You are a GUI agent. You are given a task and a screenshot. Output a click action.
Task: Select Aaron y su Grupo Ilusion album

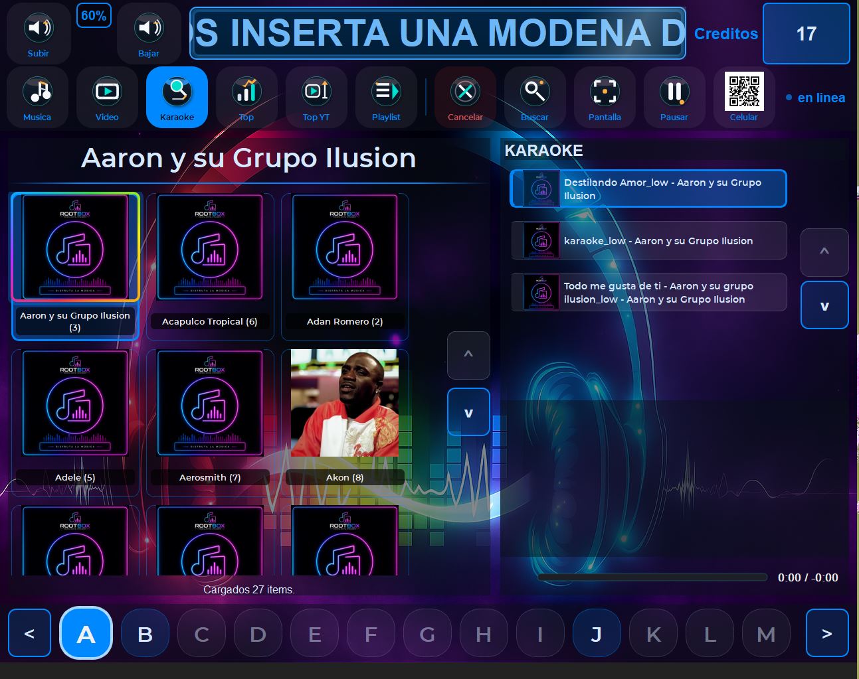tap(75, 266)
